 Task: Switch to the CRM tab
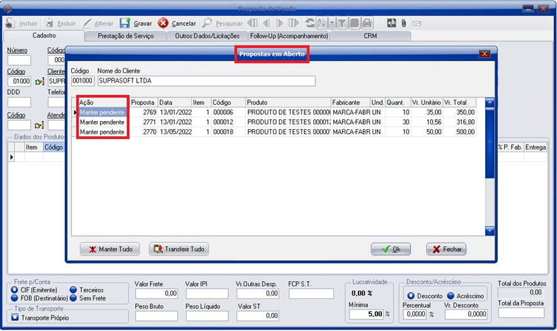tap(370, 36)
